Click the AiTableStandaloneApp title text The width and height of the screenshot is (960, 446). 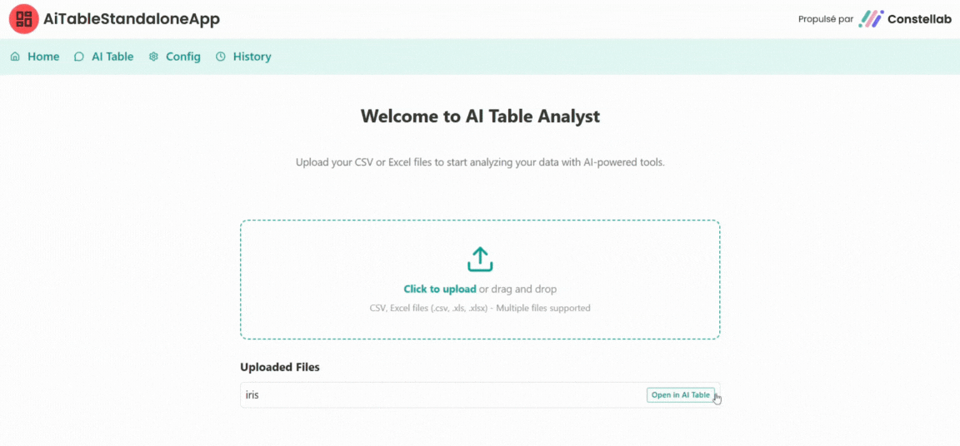click(x=132, y=19)
